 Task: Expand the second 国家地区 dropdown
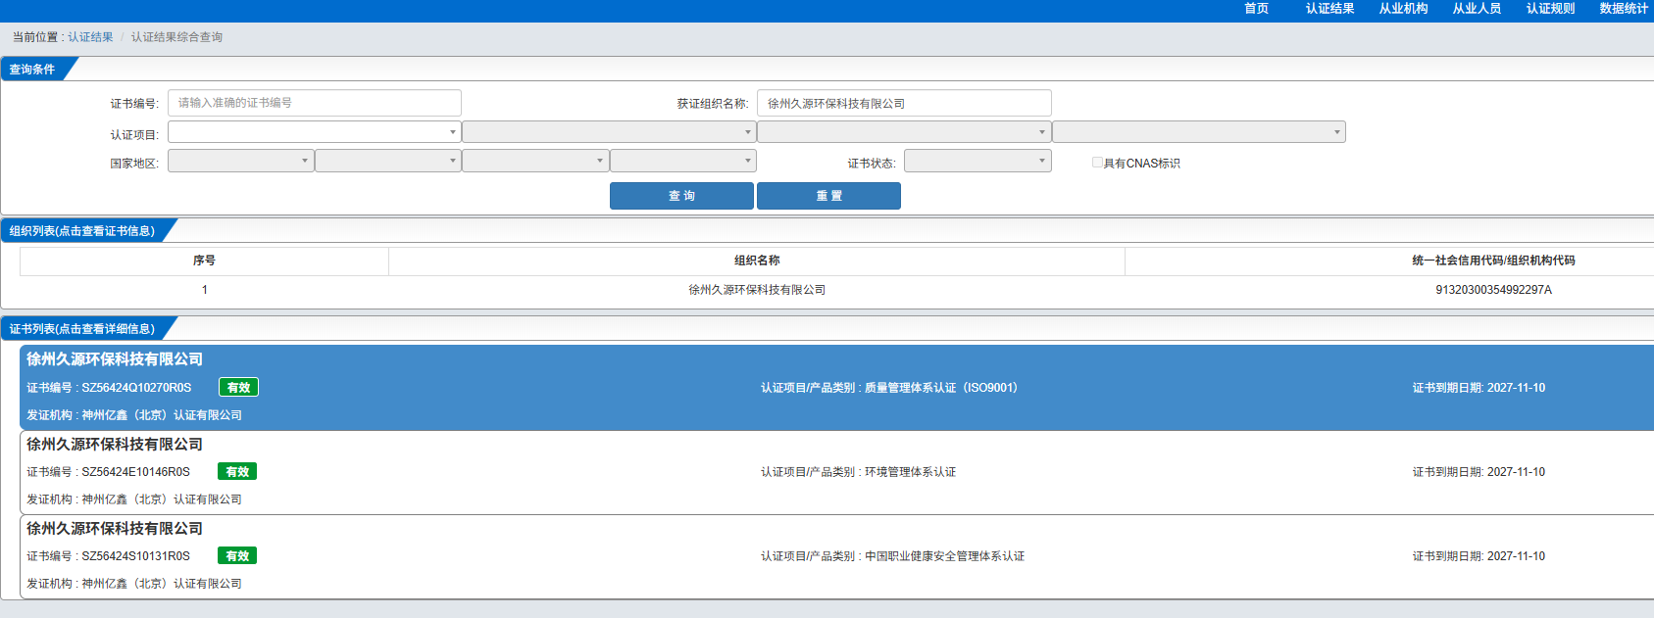388,161
